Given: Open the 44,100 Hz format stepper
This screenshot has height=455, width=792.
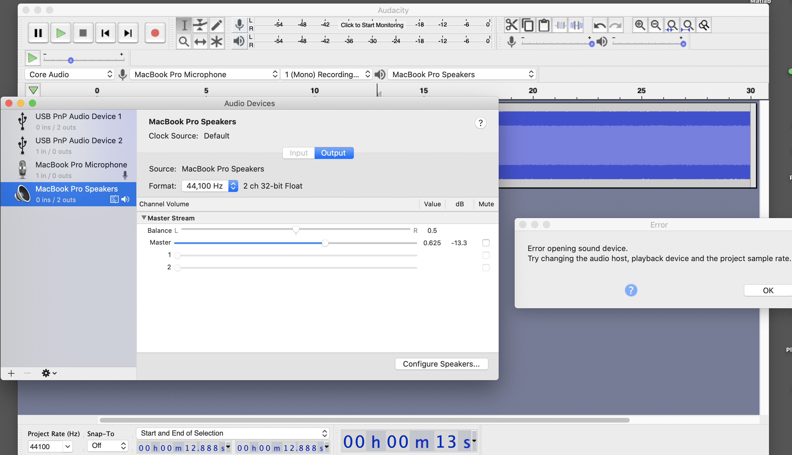Looking at the screenshot, I should (x=233, y=186).
